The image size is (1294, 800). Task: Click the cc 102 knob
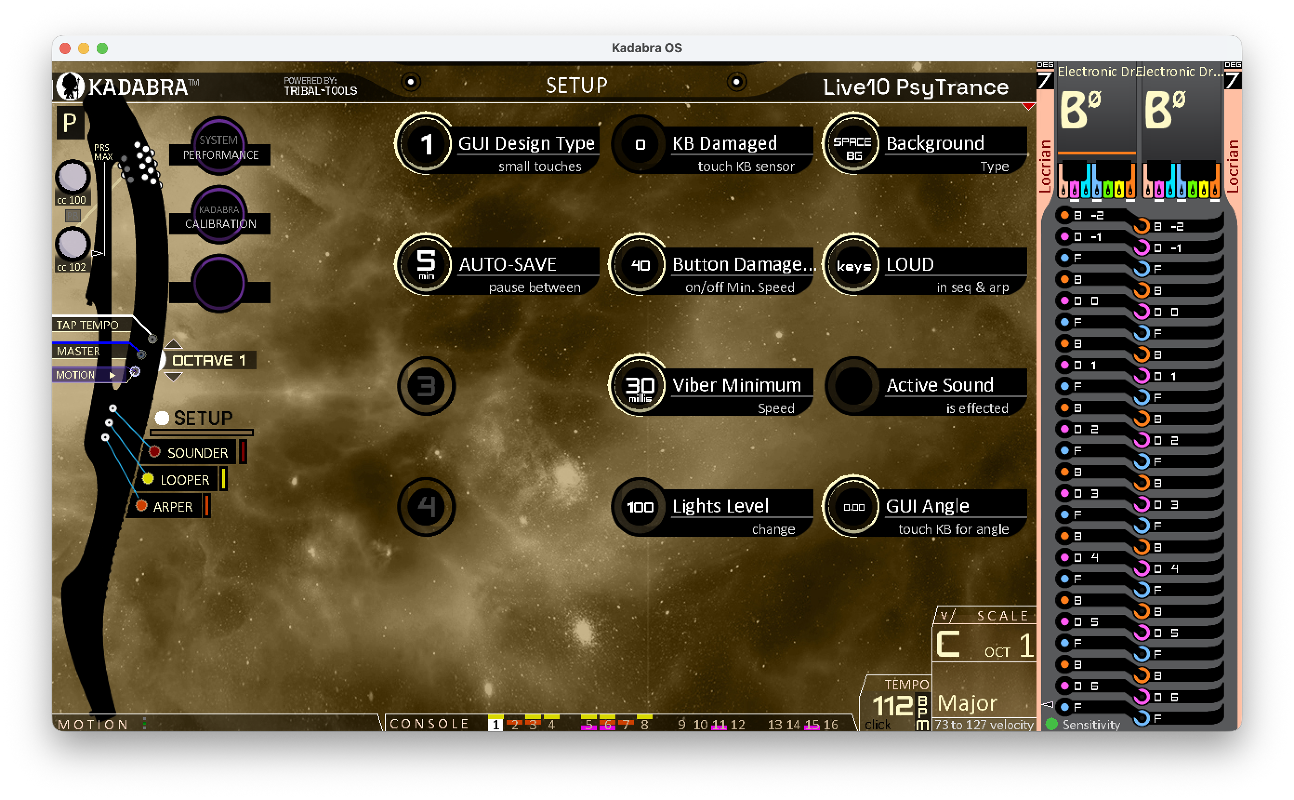73,244
